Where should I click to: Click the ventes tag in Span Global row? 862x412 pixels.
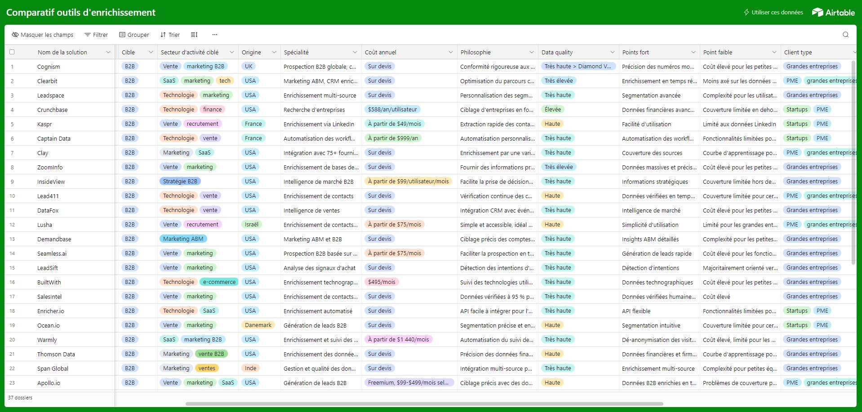tap(207, 368)
